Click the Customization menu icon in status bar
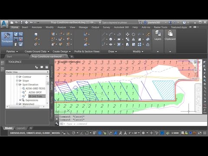 click(x=205, y=133)
